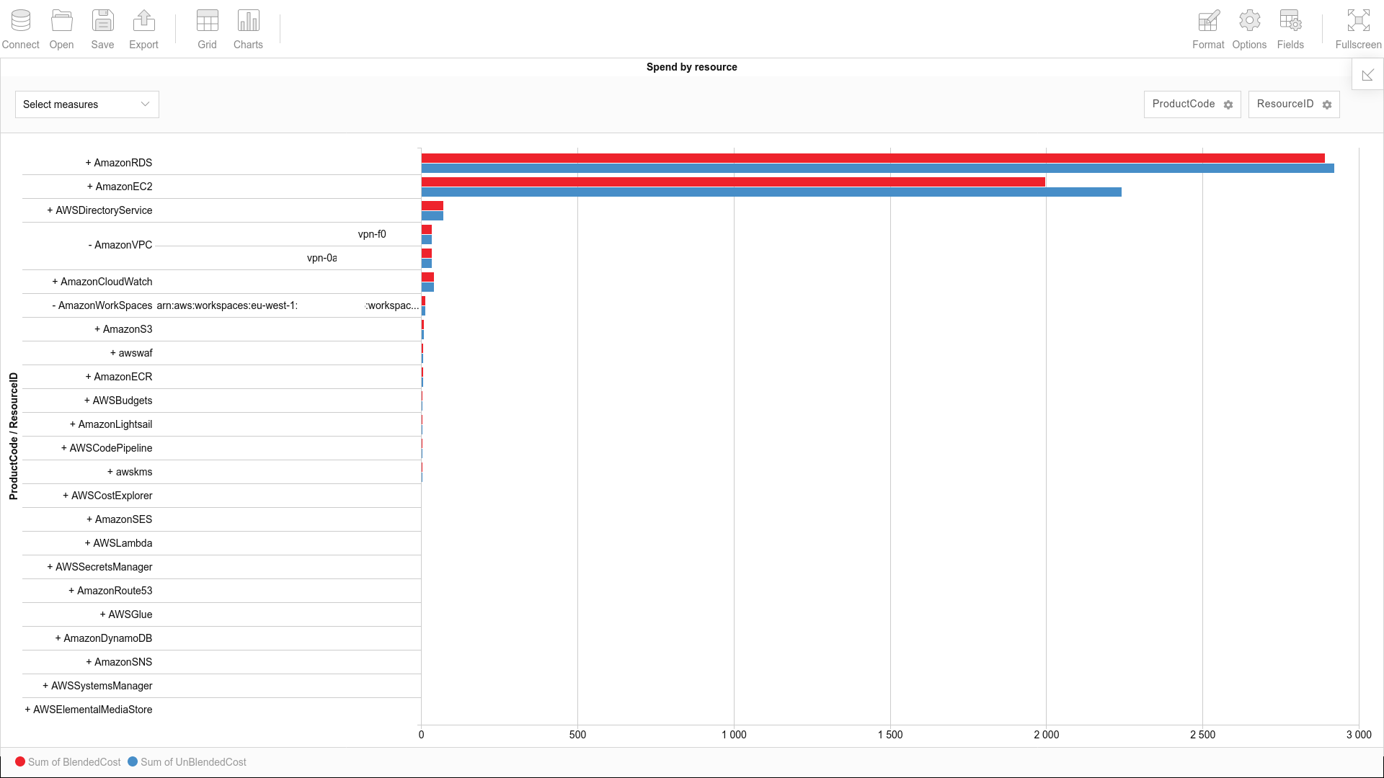Expand the AmazonEC2 row
The height and width of the screenshot is (778, 1384).
[x=120, y=187]
